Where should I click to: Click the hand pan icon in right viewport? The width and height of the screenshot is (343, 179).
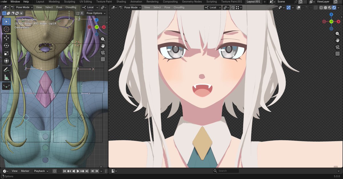pyautogui.click(x=338, y=40)
